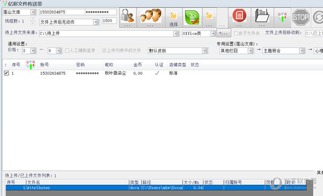Click the 1500 value input field

click(109, 20)
